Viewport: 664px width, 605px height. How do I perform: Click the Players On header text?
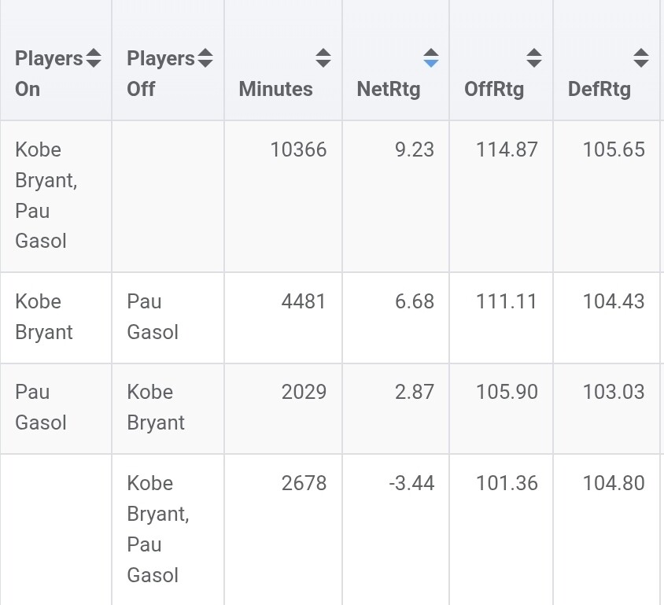coord(49,74)
